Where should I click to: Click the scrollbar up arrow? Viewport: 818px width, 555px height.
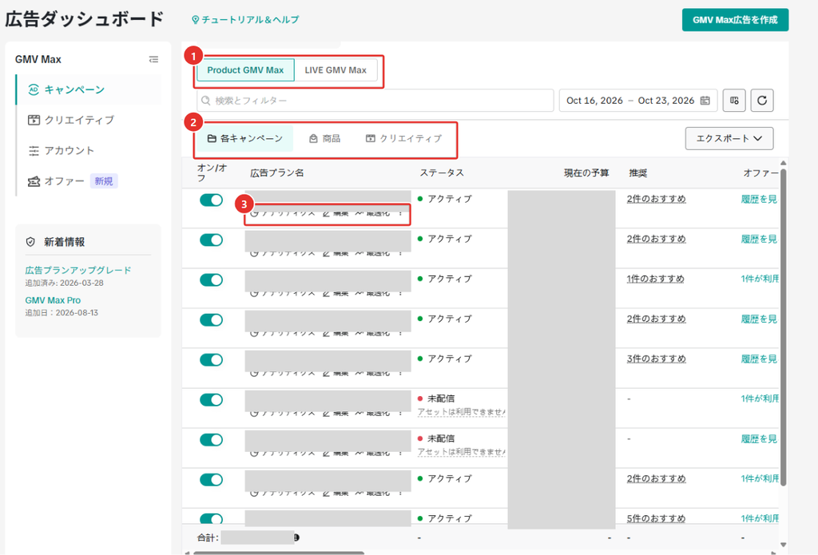(x=783, y=163)
